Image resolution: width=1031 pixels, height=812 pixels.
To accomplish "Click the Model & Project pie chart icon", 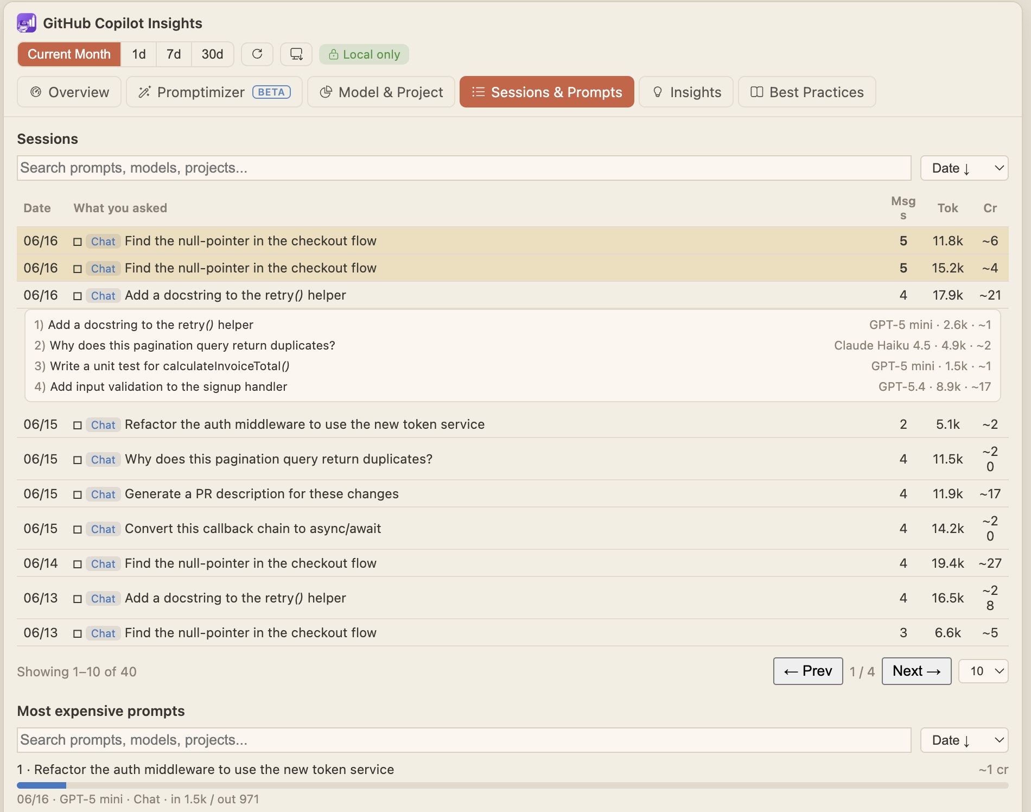I will [x=326, y=92].
